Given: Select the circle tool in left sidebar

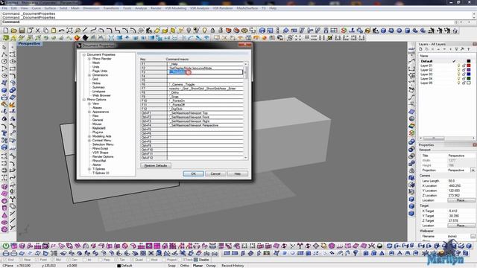Looking at the screenshot, I should click(x=4, y=61).
